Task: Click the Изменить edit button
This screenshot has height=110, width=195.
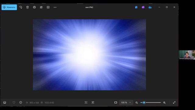Action: tap(9, 7)
